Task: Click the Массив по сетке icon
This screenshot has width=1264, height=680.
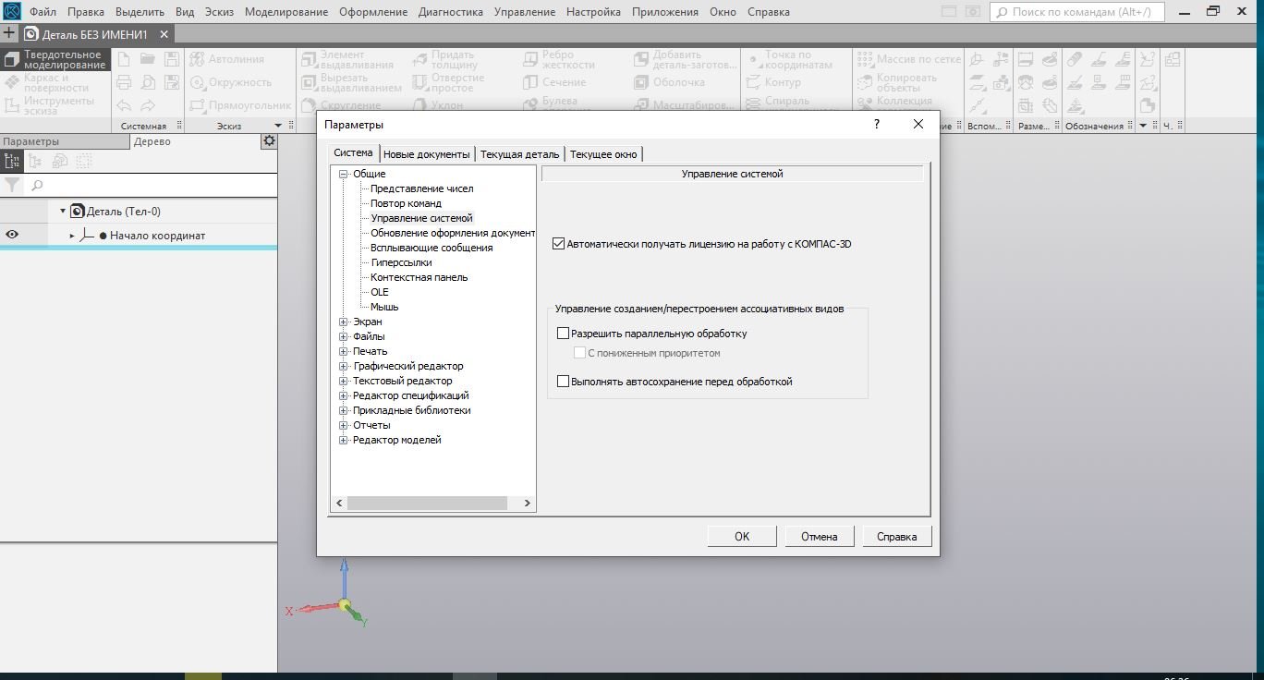Action: pyautogui.click(x=865, y=59)
